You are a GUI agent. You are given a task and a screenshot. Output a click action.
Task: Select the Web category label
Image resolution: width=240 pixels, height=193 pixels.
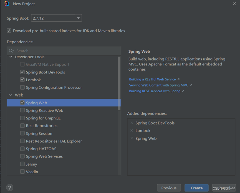(19, 95)
